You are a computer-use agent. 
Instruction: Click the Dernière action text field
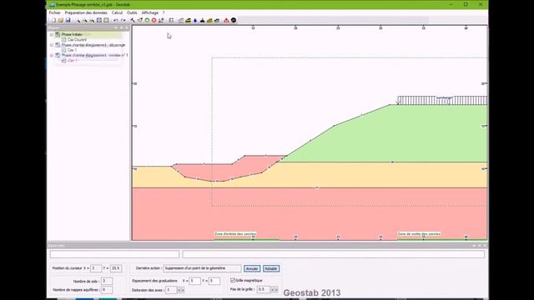tap(202, 268)
